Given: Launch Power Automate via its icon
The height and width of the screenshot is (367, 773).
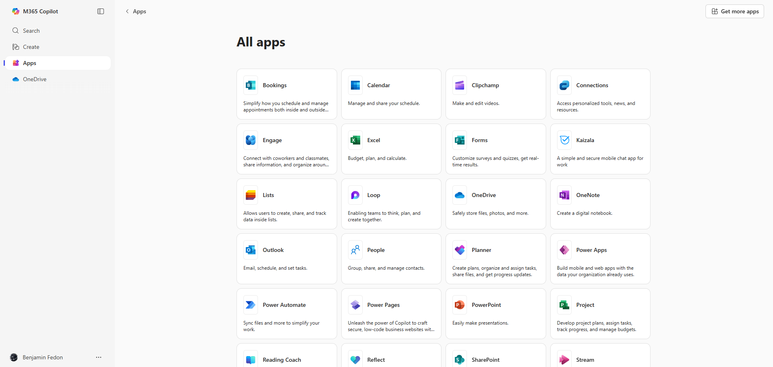Looking at the screenshot, I should (x=251, y=305).
